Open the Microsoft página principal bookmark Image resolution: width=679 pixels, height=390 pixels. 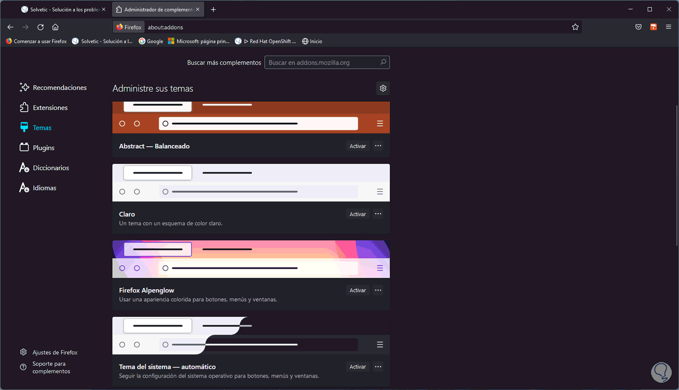pyautogui.click(x=199, y=41)
